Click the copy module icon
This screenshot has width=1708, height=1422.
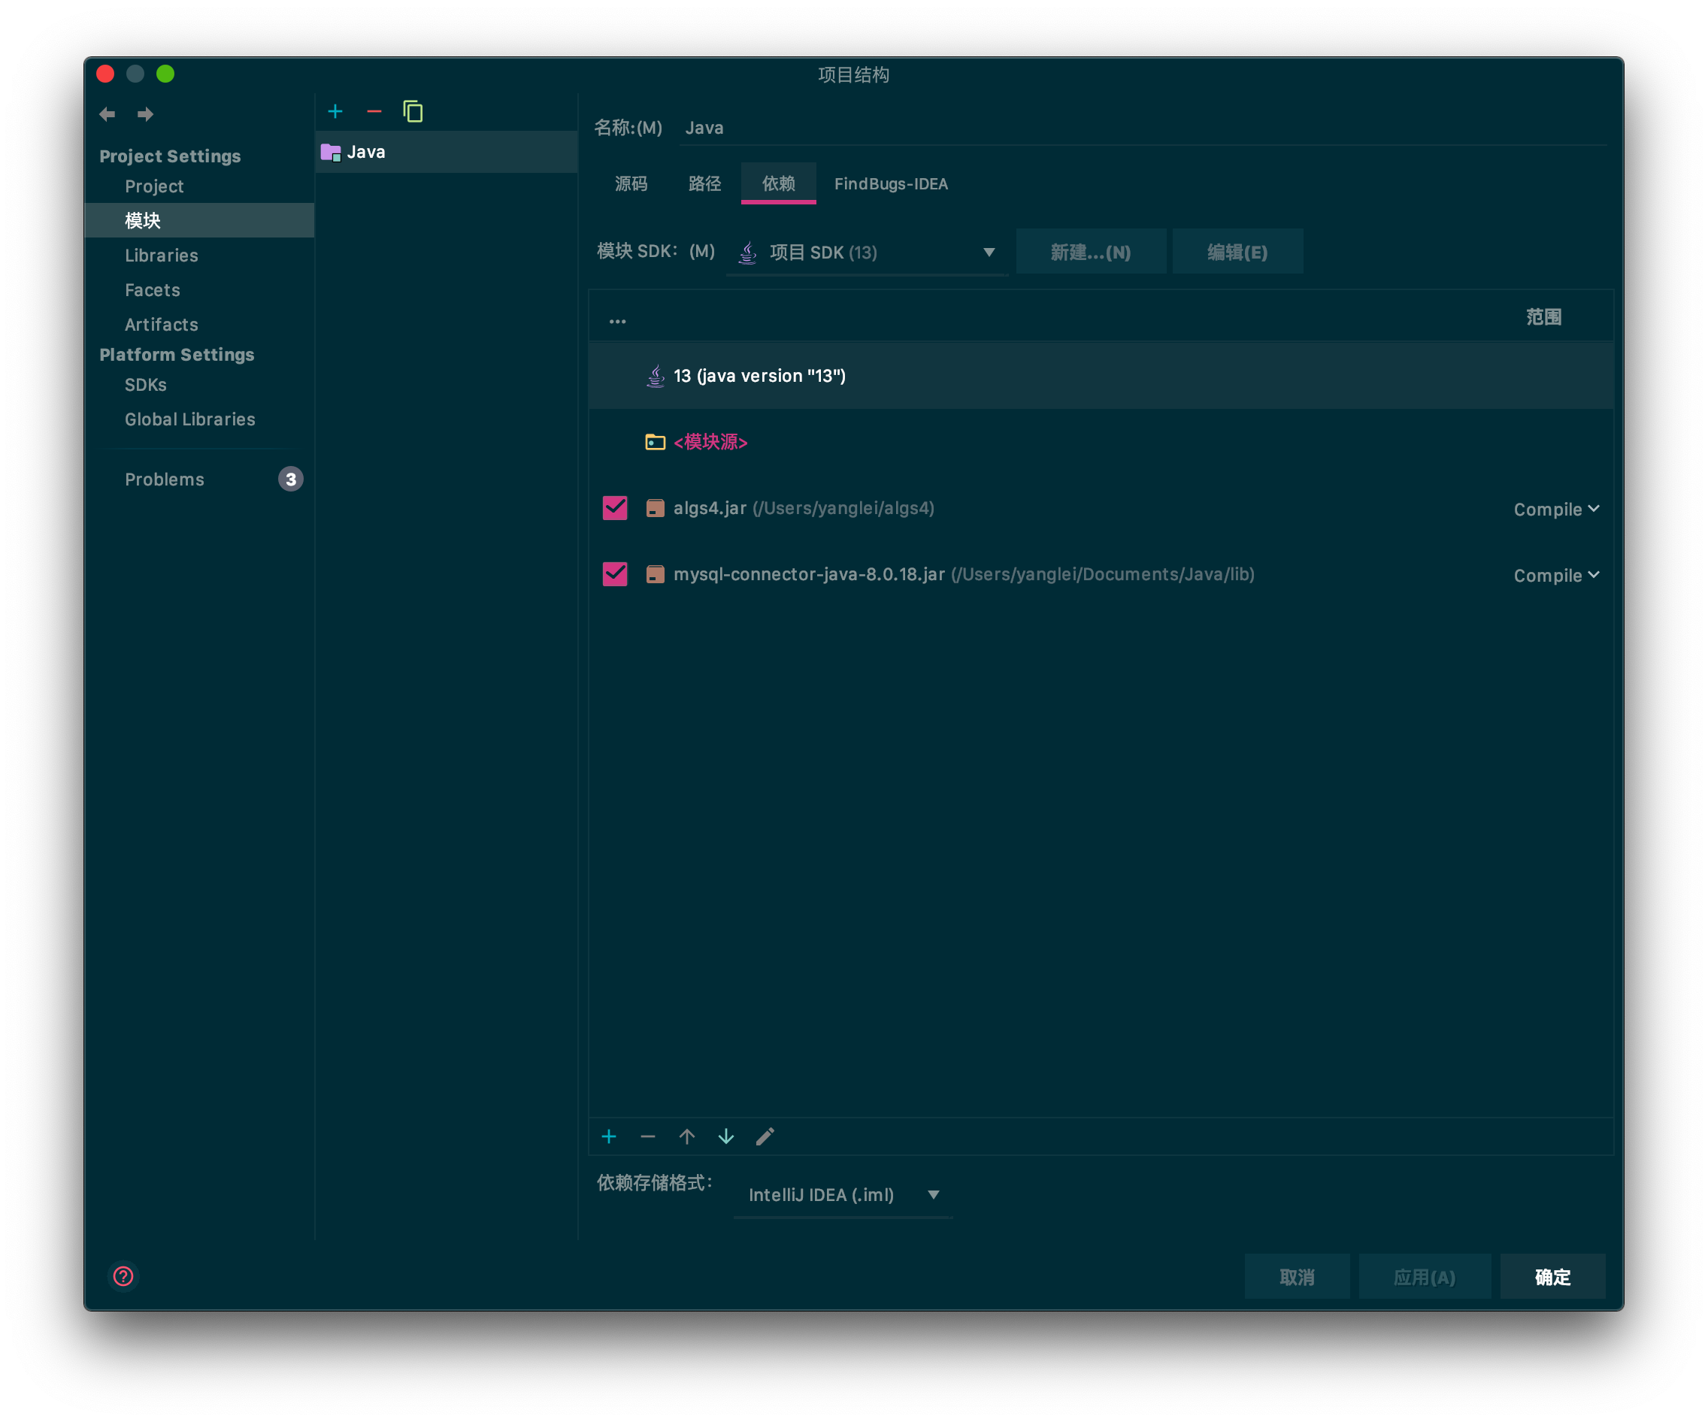click(413, 111)
